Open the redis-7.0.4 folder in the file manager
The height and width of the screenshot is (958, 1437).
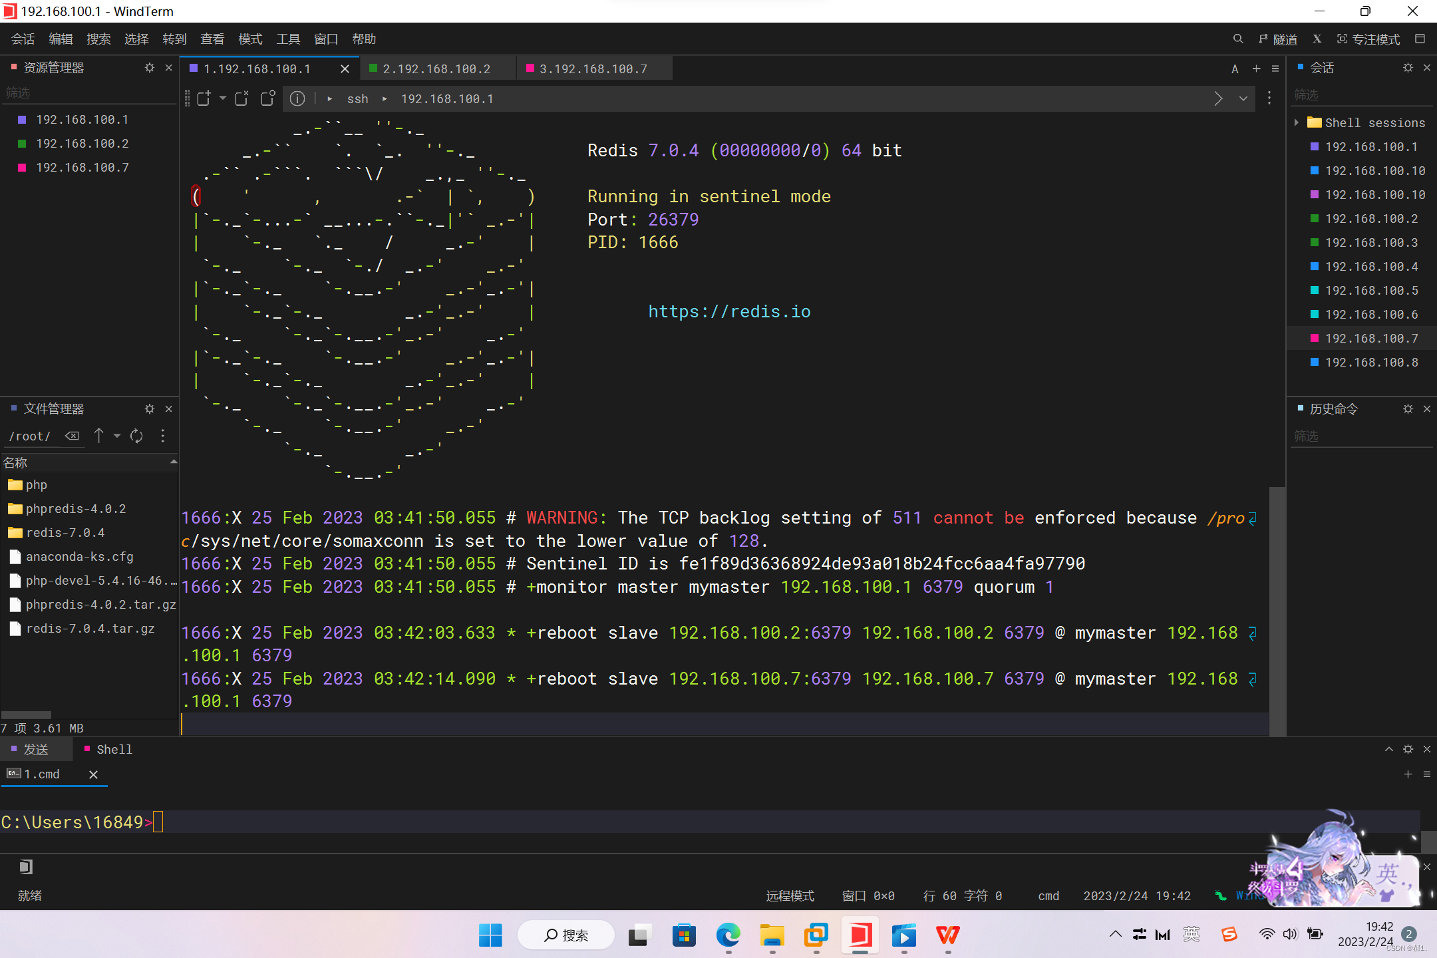click(65, 532)
